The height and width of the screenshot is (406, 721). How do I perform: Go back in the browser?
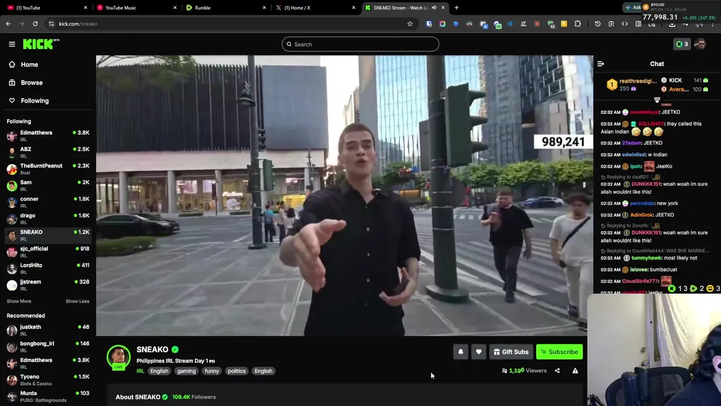[x=8, y=24]
